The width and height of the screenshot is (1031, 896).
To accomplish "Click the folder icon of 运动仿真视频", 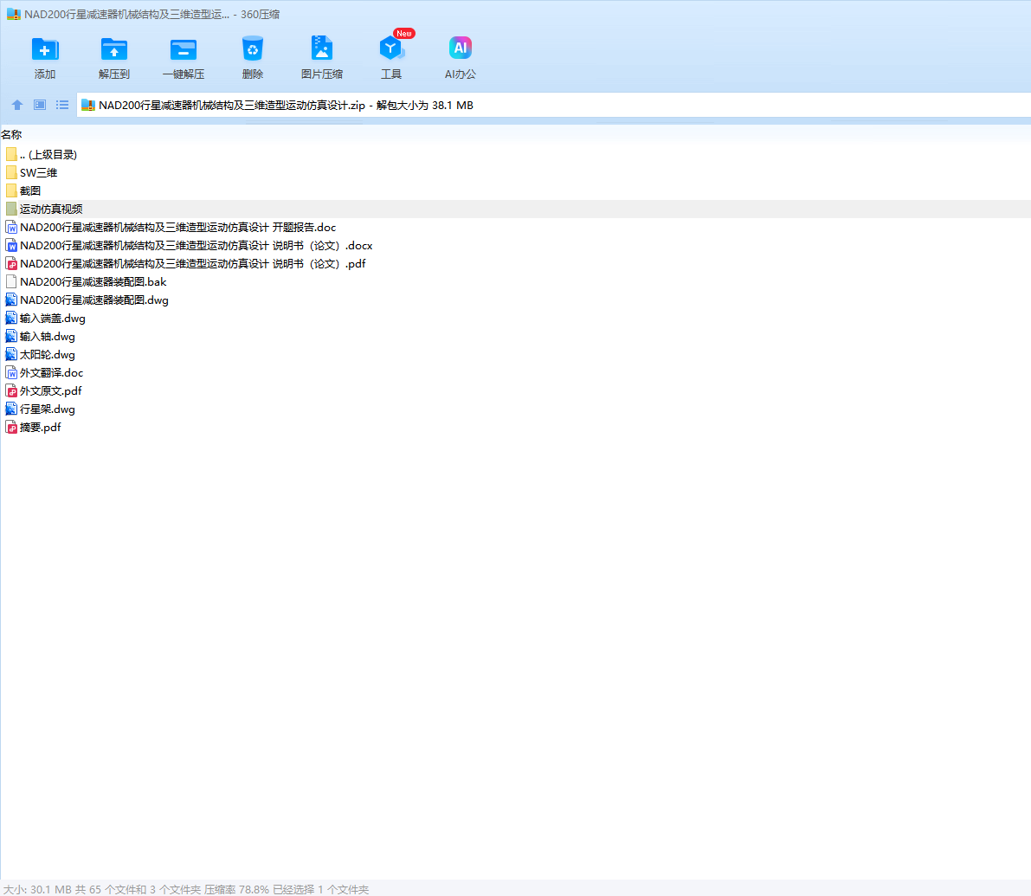I will coord(11,209).
